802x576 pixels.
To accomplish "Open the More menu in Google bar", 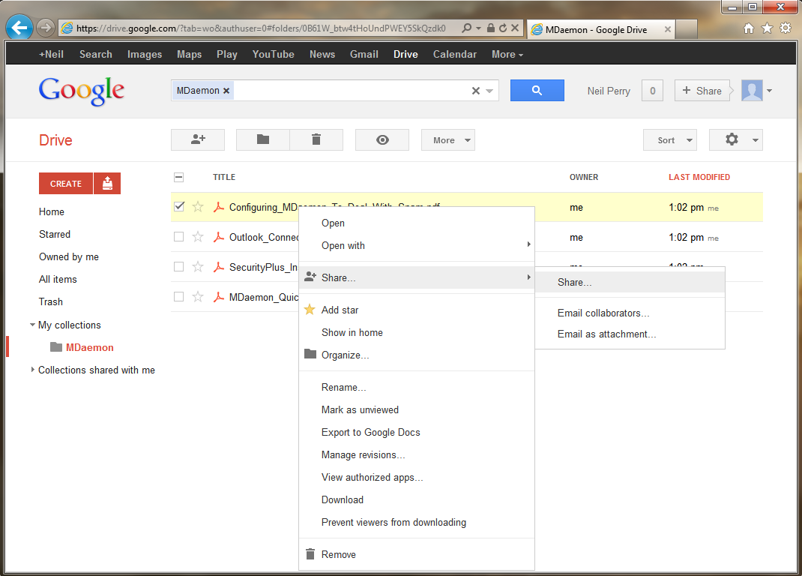I will 507,54.
